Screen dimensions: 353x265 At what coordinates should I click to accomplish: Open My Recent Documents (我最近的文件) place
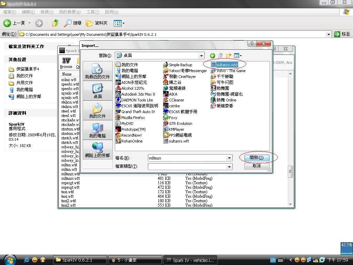[98, 71]
